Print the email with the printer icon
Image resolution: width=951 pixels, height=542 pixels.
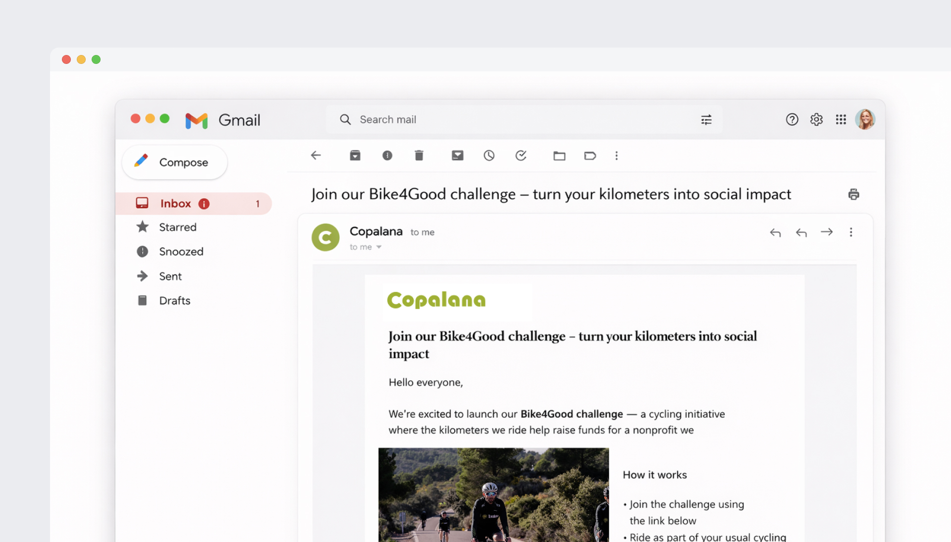pos(853,194)
